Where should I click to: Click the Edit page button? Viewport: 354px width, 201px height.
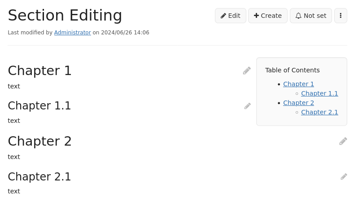coord(230,16)
